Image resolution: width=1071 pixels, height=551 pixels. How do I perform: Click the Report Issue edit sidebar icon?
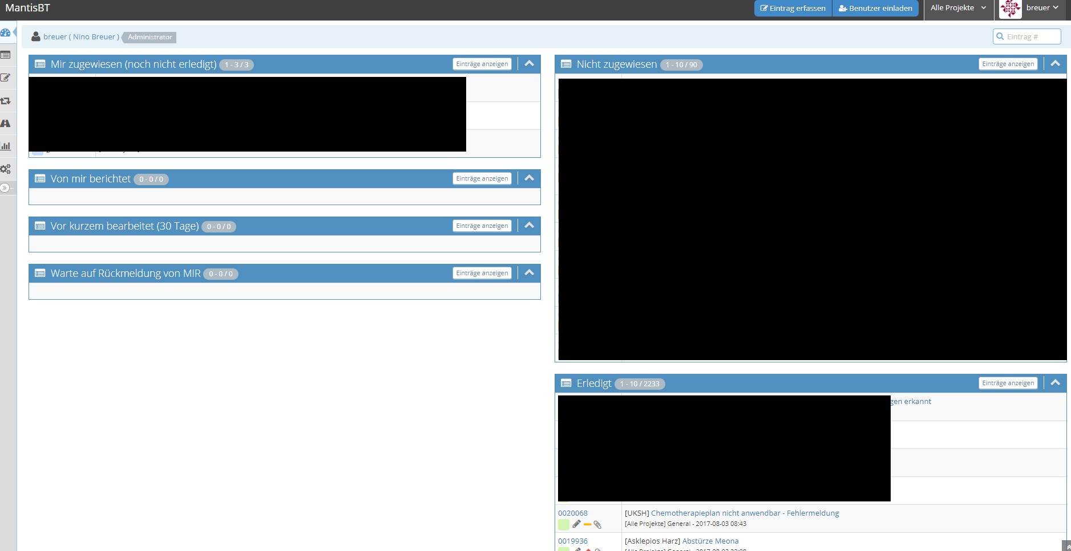pyautogui.click(x=6, y=78)
